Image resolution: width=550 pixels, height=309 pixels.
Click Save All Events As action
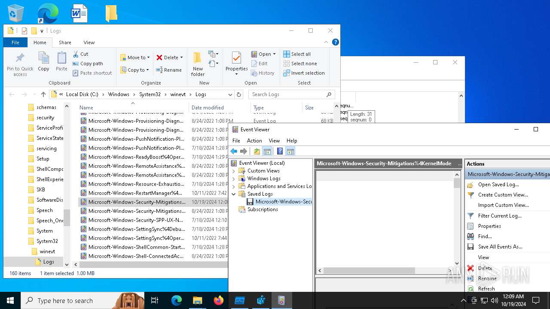pyautogui.click(x=500, y=247)
